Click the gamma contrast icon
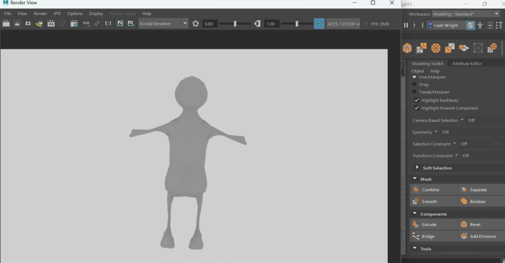The width and height of the screenshot is (505, 263). pyautogui.click(x=257, y=24)
